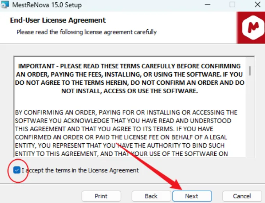Cancel the MestReNova setup
265x203 pixels.
(242, 196)
